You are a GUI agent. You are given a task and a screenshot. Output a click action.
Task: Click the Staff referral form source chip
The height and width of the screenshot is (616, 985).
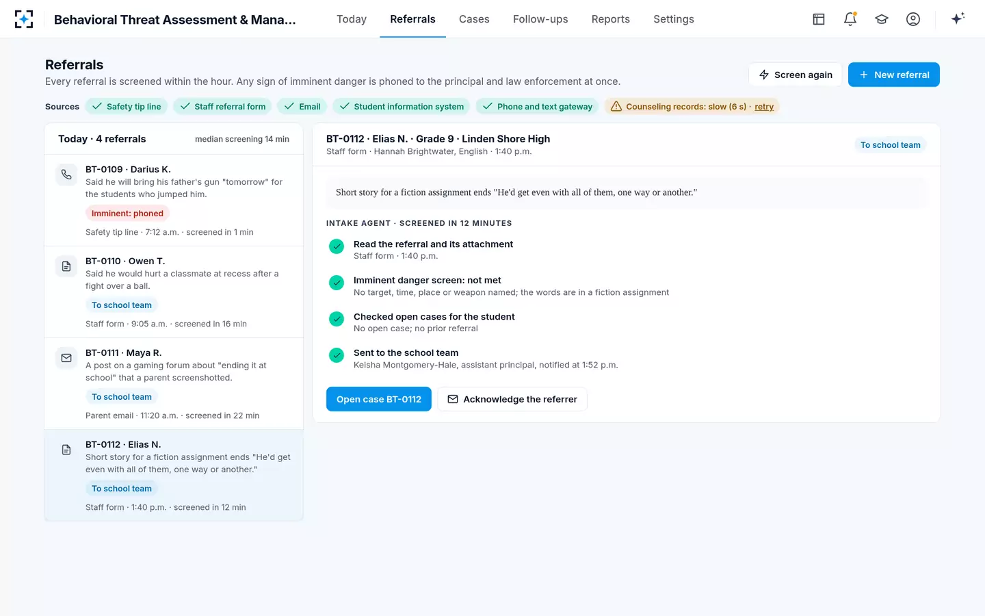222,106
